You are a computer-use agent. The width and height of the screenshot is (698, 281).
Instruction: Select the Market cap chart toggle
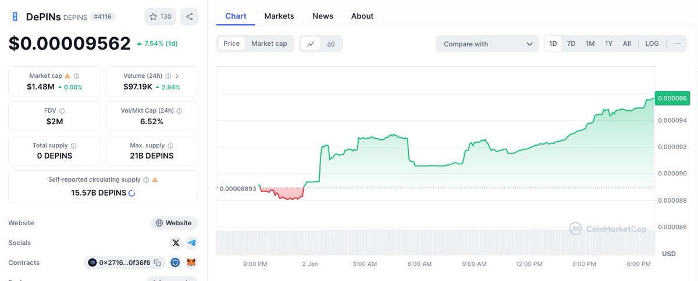(x=269, y=44)
